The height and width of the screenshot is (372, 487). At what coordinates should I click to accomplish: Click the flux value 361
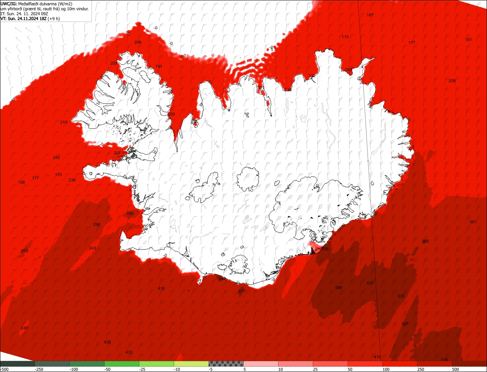click(473, 222)
